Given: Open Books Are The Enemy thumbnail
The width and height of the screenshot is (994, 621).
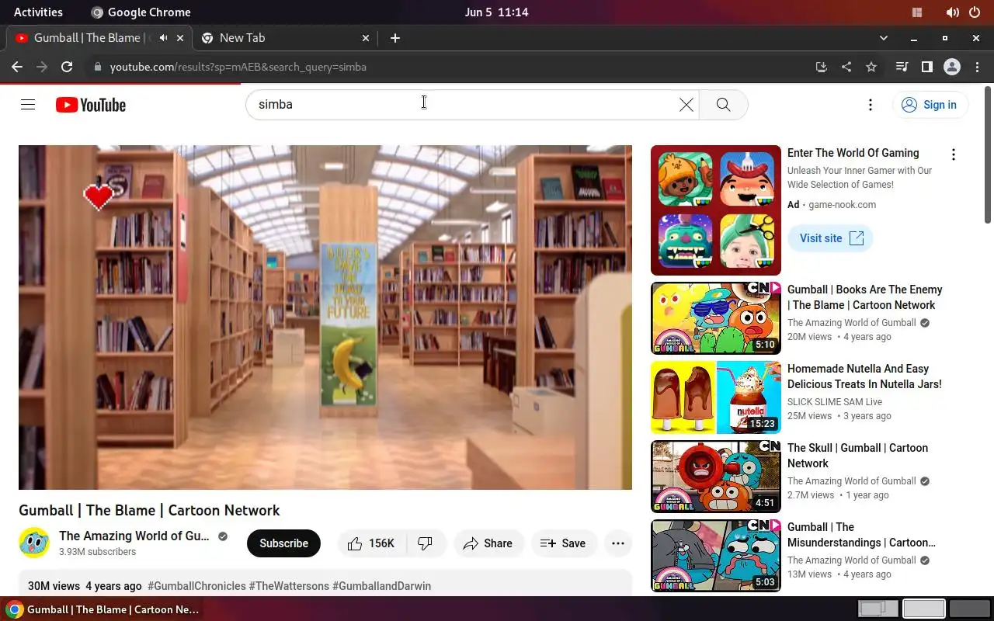Looking at the screenshot, I should [716, 318].
